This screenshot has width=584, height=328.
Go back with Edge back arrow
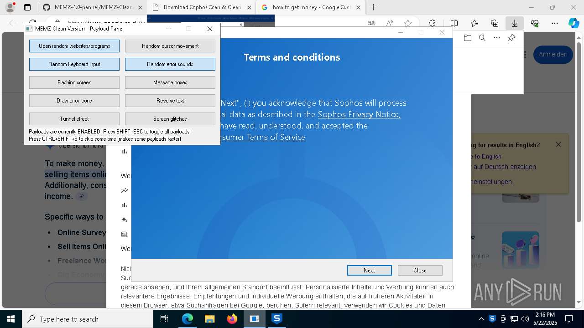coord(13,23)
